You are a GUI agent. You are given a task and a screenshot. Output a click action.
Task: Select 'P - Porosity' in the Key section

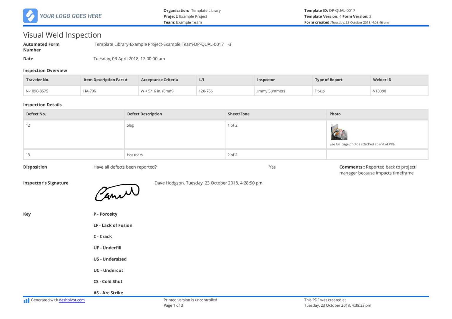coord(105,214)
